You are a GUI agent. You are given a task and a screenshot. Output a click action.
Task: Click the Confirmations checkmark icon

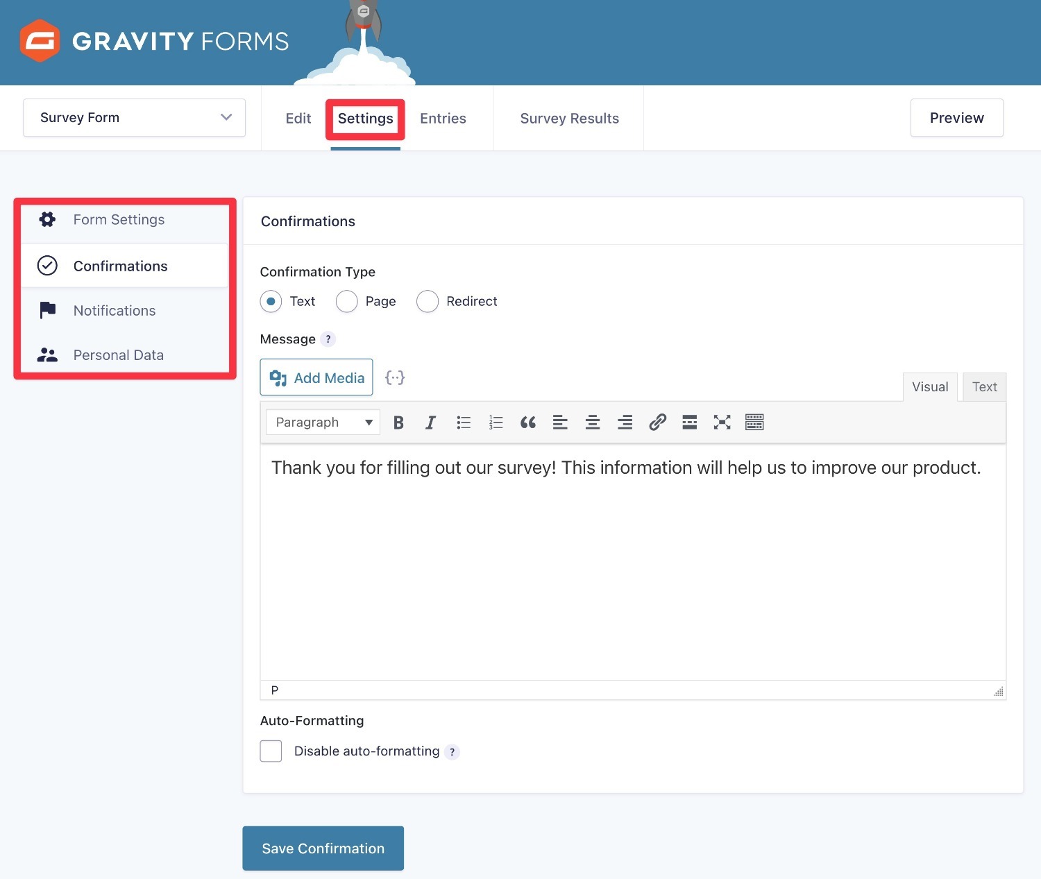point(47,266)
